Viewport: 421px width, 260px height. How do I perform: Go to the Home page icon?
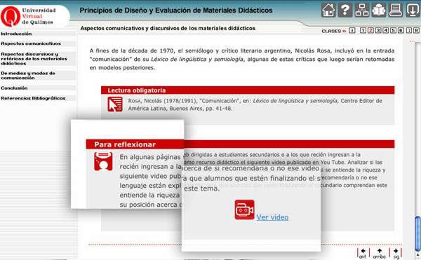pyautogui.click(x=328, y=11)
